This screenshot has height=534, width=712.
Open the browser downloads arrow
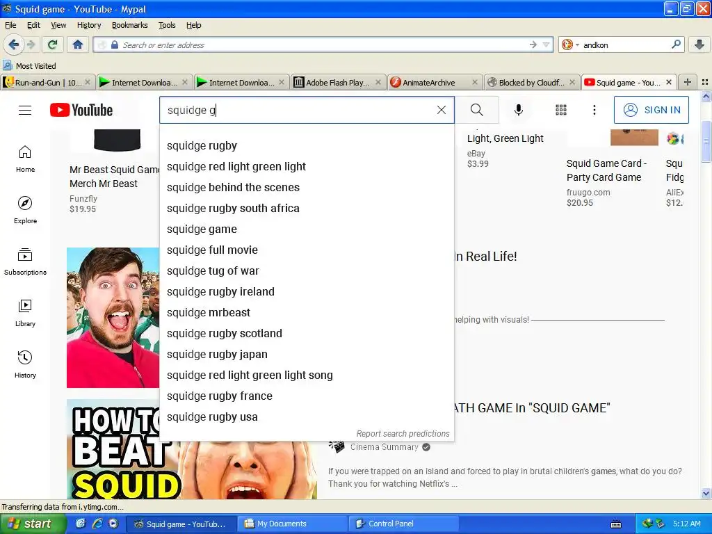click(699, 44)
